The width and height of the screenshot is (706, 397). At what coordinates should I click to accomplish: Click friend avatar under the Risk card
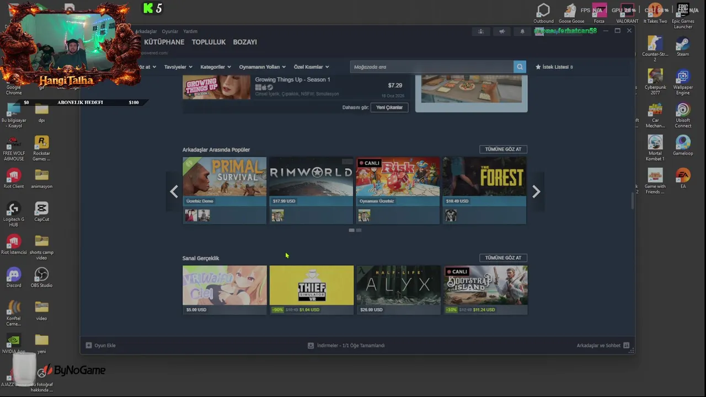click(x=364, y=216)
